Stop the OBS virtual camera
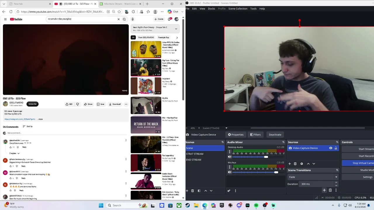374x210 pixels. pos(358,163)
